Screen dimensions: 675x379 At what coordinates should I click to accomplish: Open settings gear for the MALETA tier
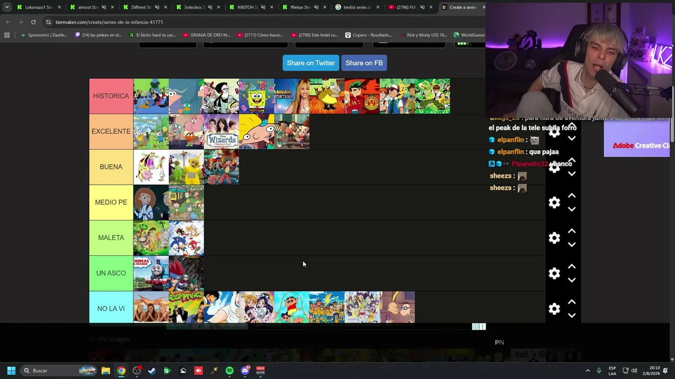[x=554, y=238]
